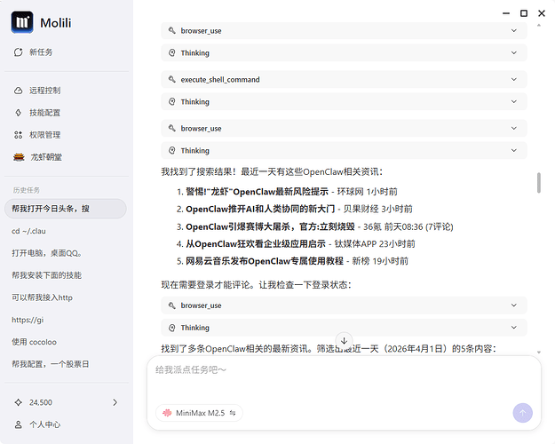This screenshot has width=555, height=444.
Task: Select history task cd ~/.clau
Action: click(66, 231)
